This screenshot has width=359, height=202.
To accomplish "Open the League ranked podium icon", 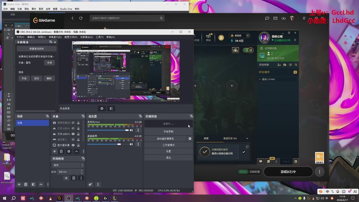I will click(x=235, y=50).
